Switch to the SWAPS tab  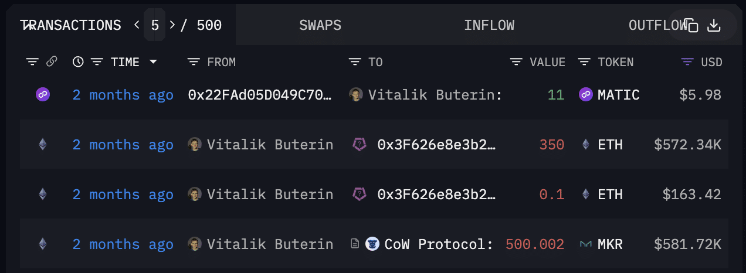pyautogui.click(x=320, y=25)
